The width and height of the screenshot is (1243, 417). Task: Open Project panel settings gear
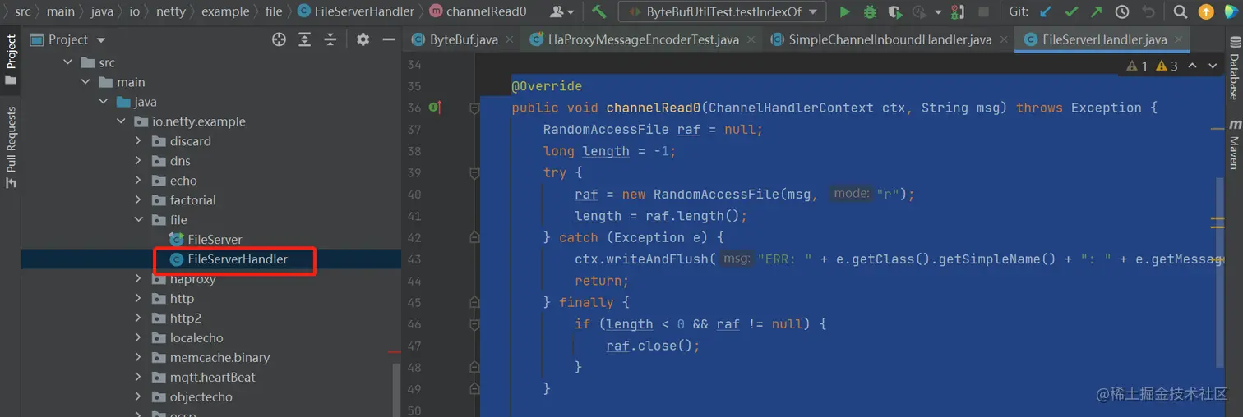pyautogui.click(x=363, y=39)
